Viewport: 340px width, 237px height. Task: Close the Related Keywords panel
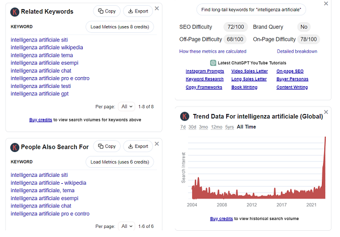point(157,9)
